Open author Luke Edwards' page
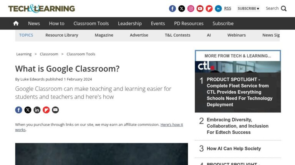This screenshot has height=165, width=295. tap(32, 79)
